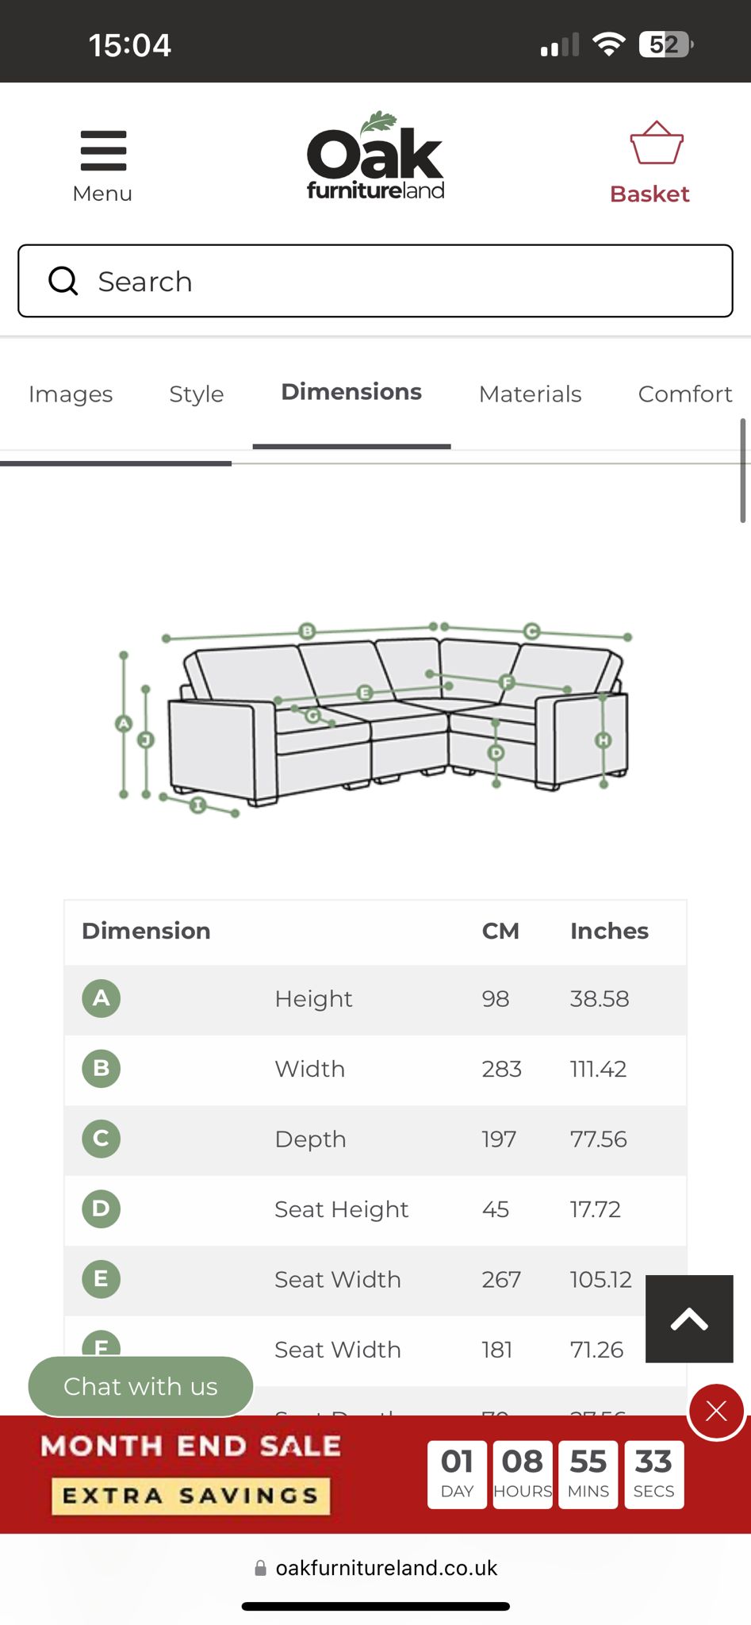Click the Month End Sale banner

190,1474
